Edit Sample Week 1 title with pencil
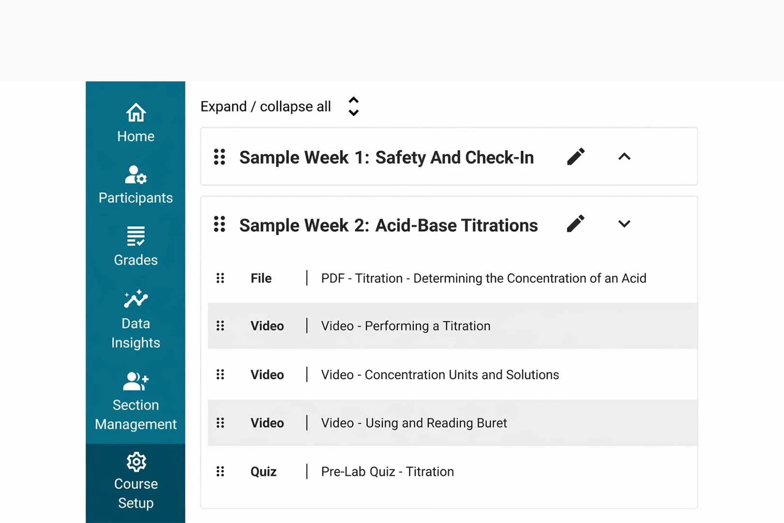Screen dimensions: 784x523 click(576, 157)
